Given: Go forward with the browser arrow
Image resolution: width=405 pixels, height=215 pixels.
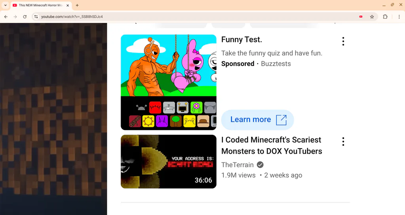Looking at the screenshot, I should [x=15, y=17].
